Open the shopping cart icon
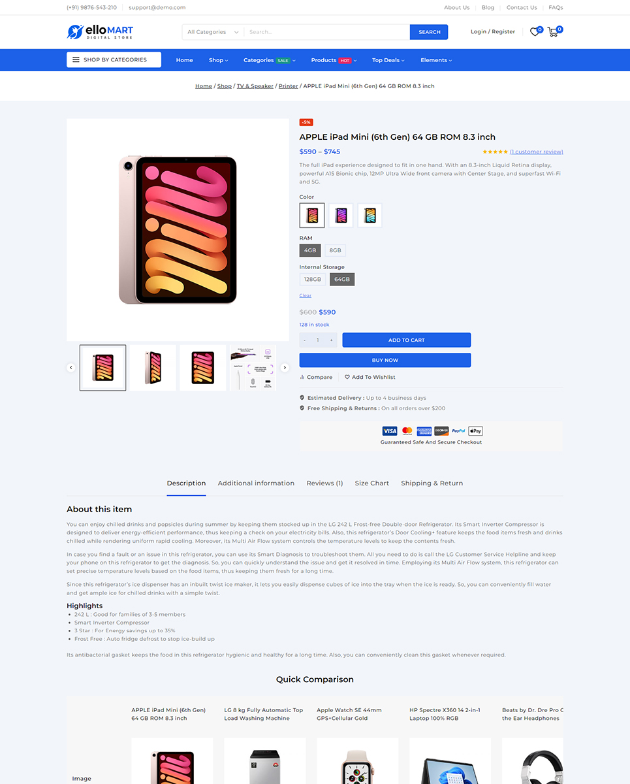This screenshot has width=630, height=784. coord(553,31)
